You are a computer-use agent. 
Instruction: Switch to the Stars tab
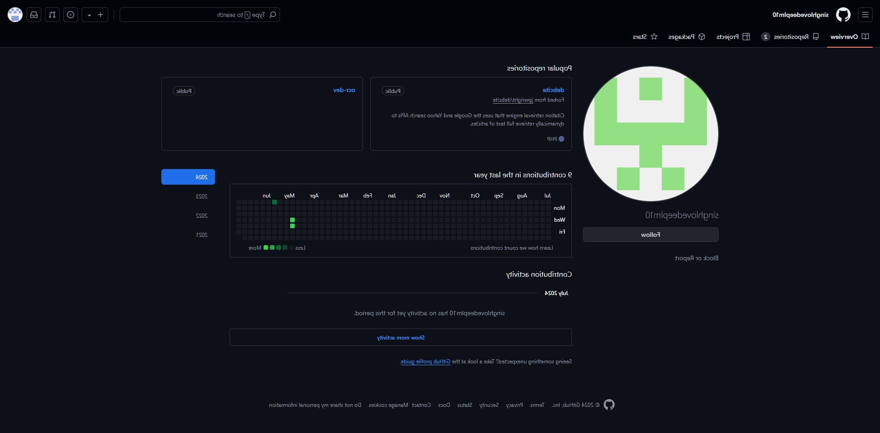click(x=645, y=37)
